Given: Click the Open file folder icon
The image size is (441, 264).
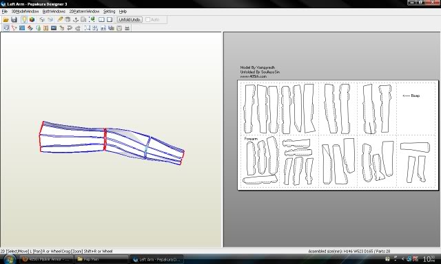Looking at the screenshot, I should pos(6,20).
